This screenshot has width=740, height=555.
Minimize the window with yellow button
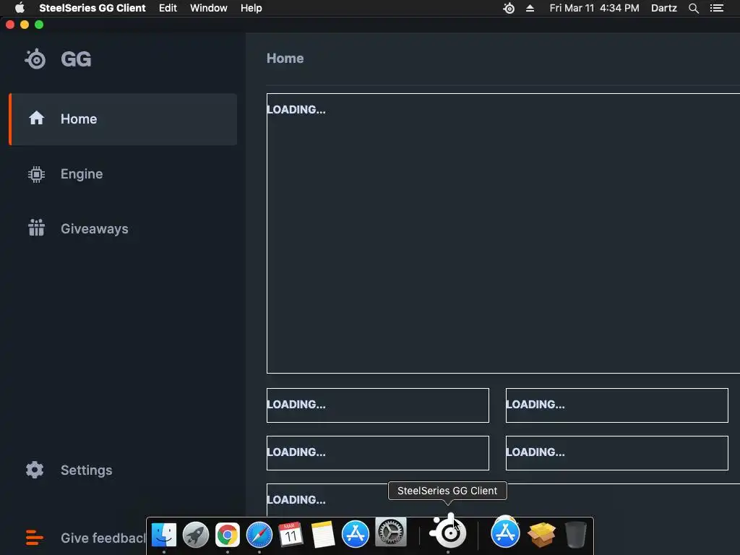click(25, 25)
